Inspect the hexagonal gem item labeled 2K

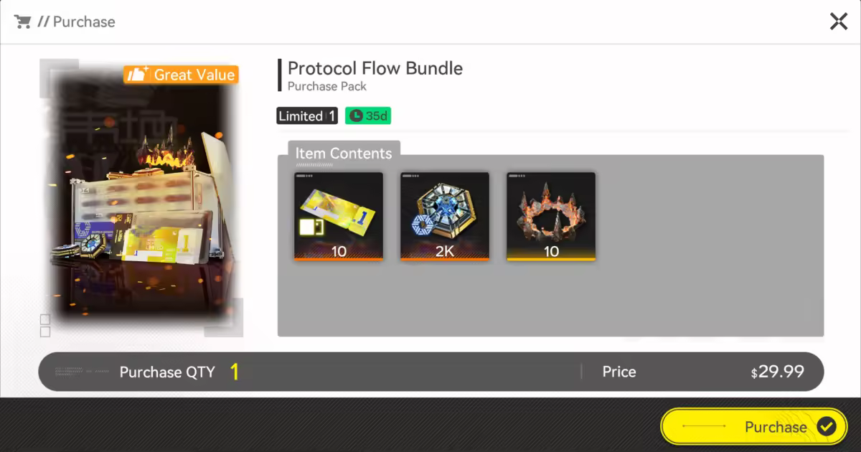[x=445, y=216]
